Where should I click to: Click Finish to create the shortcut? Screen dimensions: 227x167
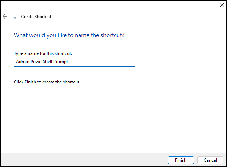181,160
